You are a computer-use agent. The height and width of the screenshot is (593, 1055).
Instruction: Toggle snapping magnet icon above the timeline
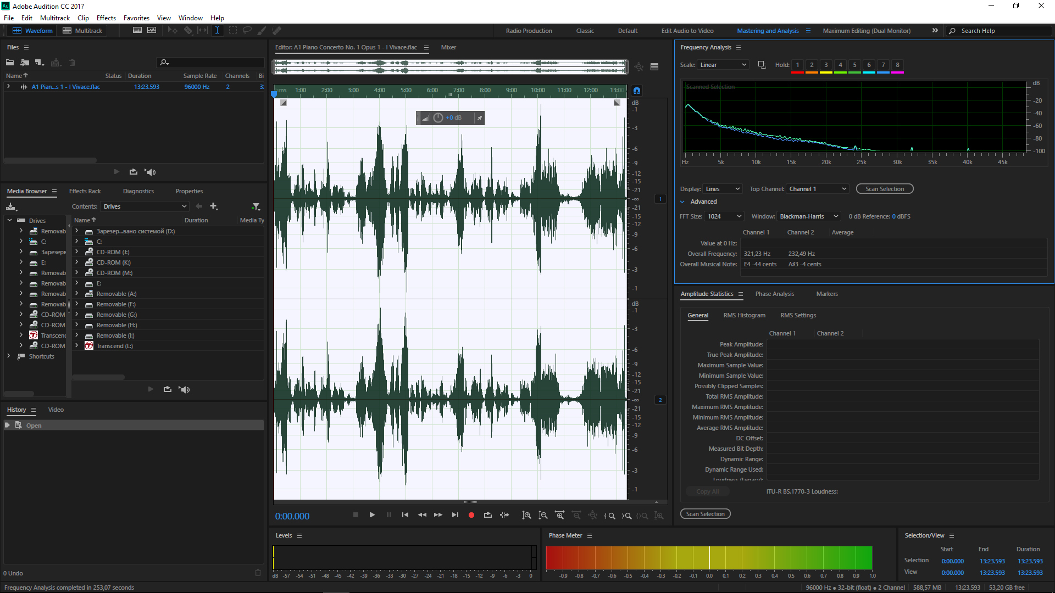(637, 91)
